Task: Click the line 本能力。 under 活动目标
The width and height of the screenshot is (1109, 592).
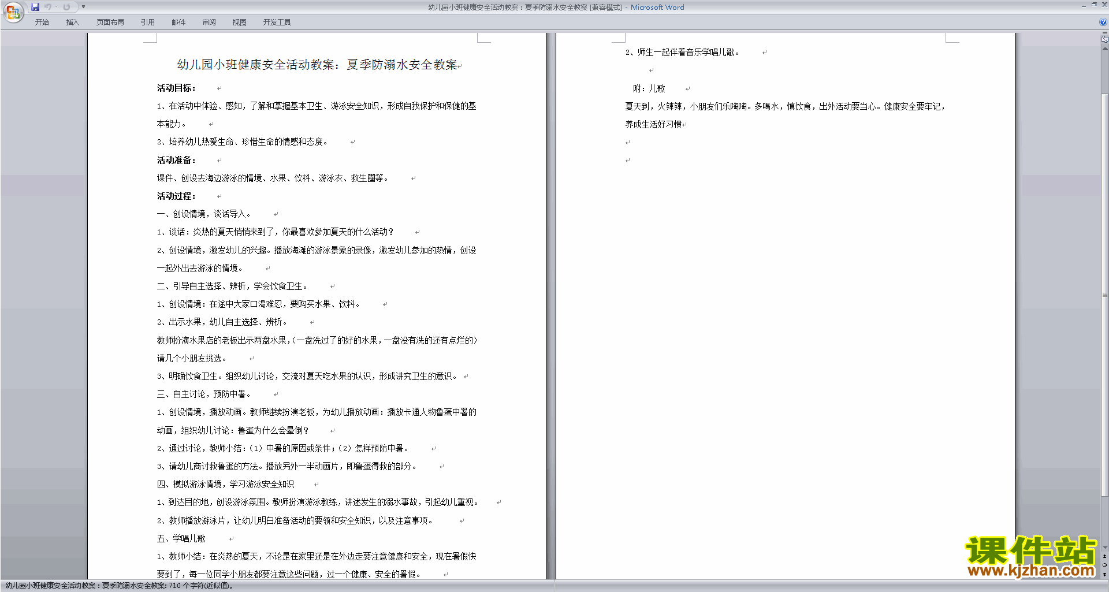Action: click(172, 124)
